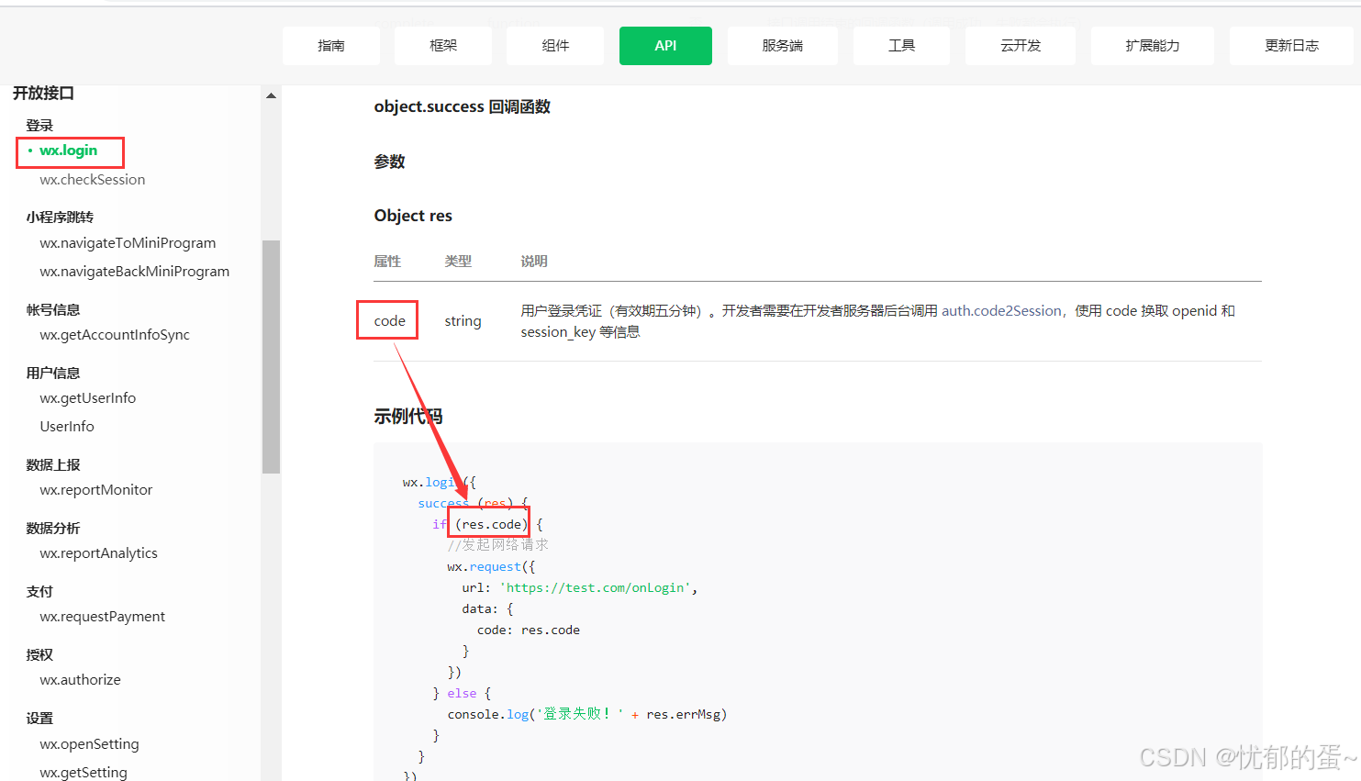Click the 类型 column header
The image size is (1361, 781).
[x=458, y=262]
